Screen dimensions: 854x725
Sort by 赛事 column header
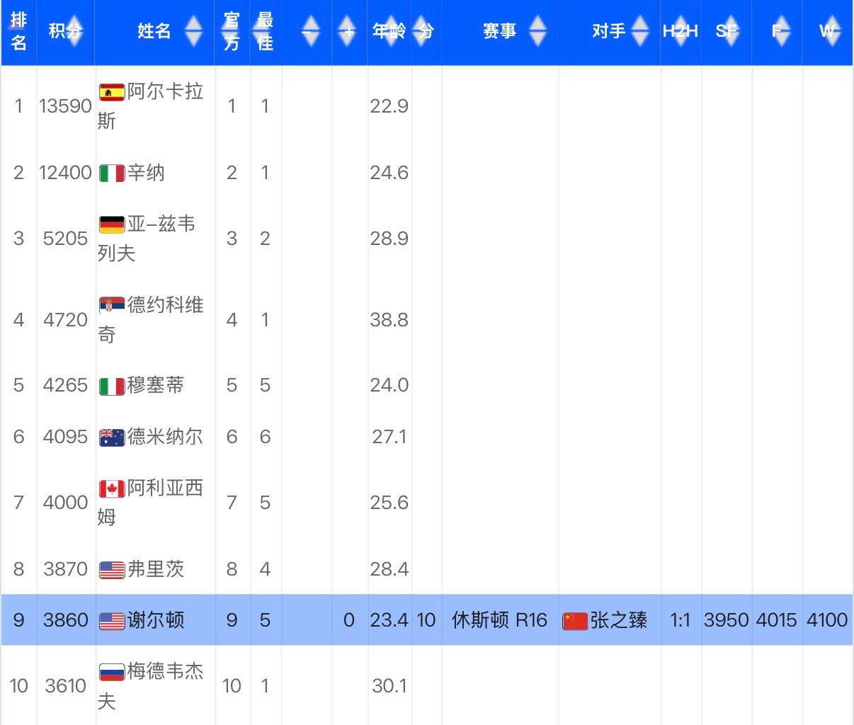coord(500,32)
